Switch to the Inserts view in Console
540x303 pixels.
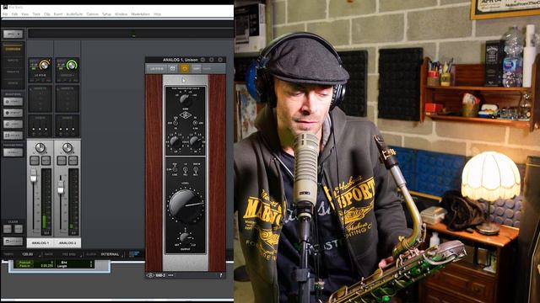point(13,72)
